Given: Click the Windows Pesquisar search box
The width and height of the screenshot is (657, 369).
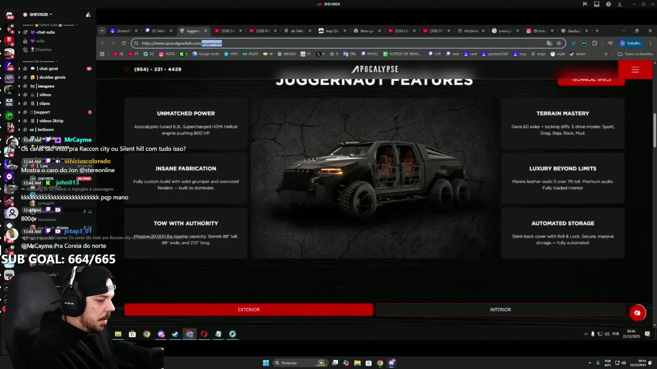Looking at the screenshot, I should pos(301,363).
